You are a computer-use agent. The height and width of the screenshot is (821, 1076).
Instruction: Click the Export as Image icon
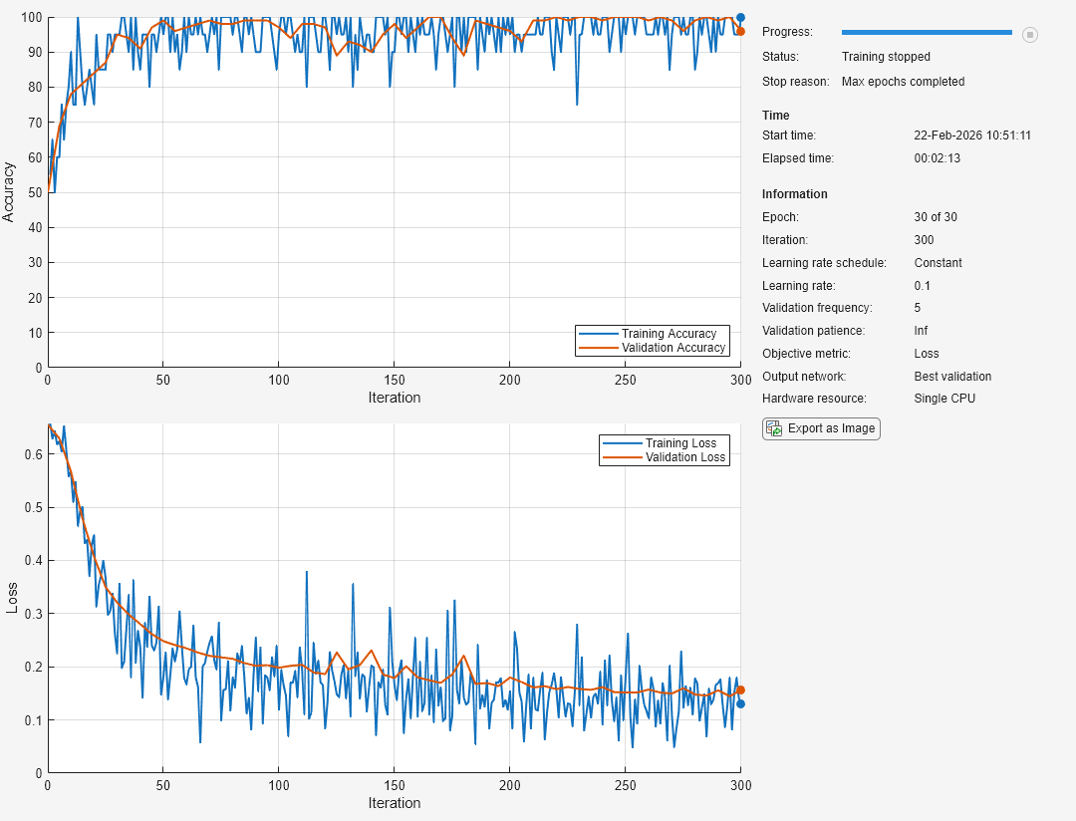point(773,428)
